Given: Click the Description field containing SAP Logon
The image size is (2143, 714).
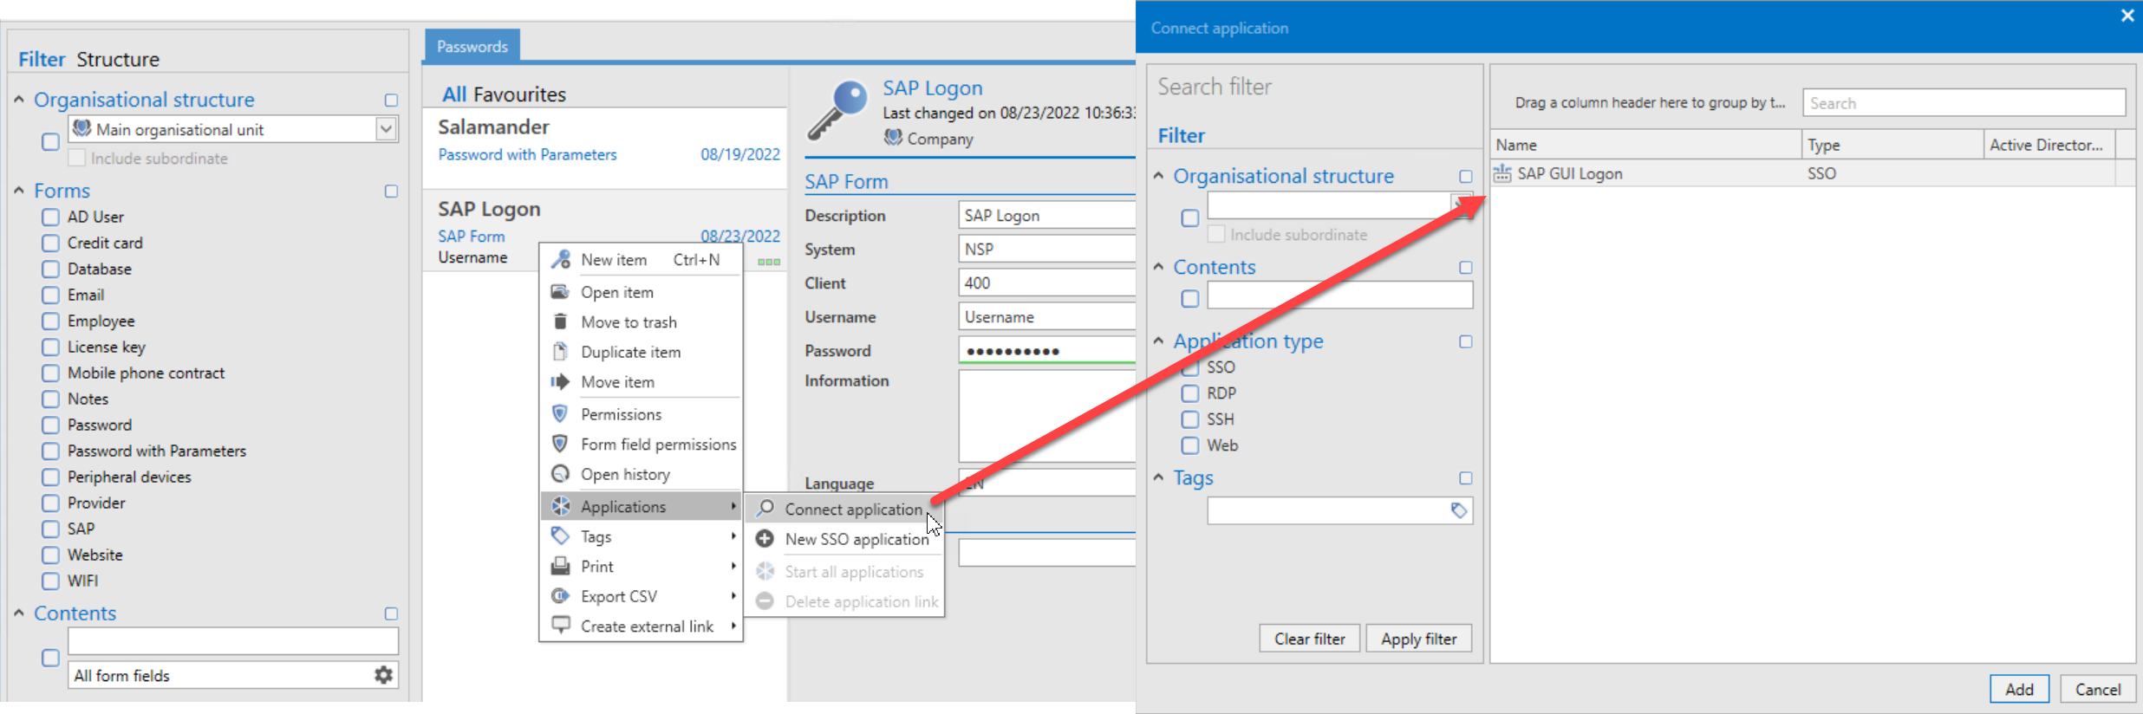Looking at the screenshot, I should tap(1046, 215).
